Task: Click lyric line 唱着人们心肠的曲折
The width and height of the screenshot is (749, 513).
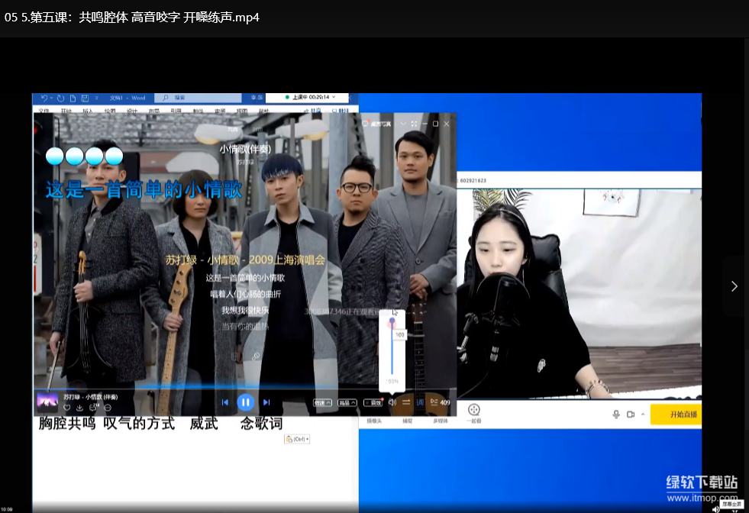Action: pyautogui.click(x=246, y=294)
